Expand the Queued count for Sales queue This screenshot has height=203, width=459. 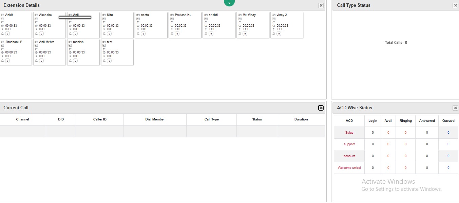coord(448,132)
